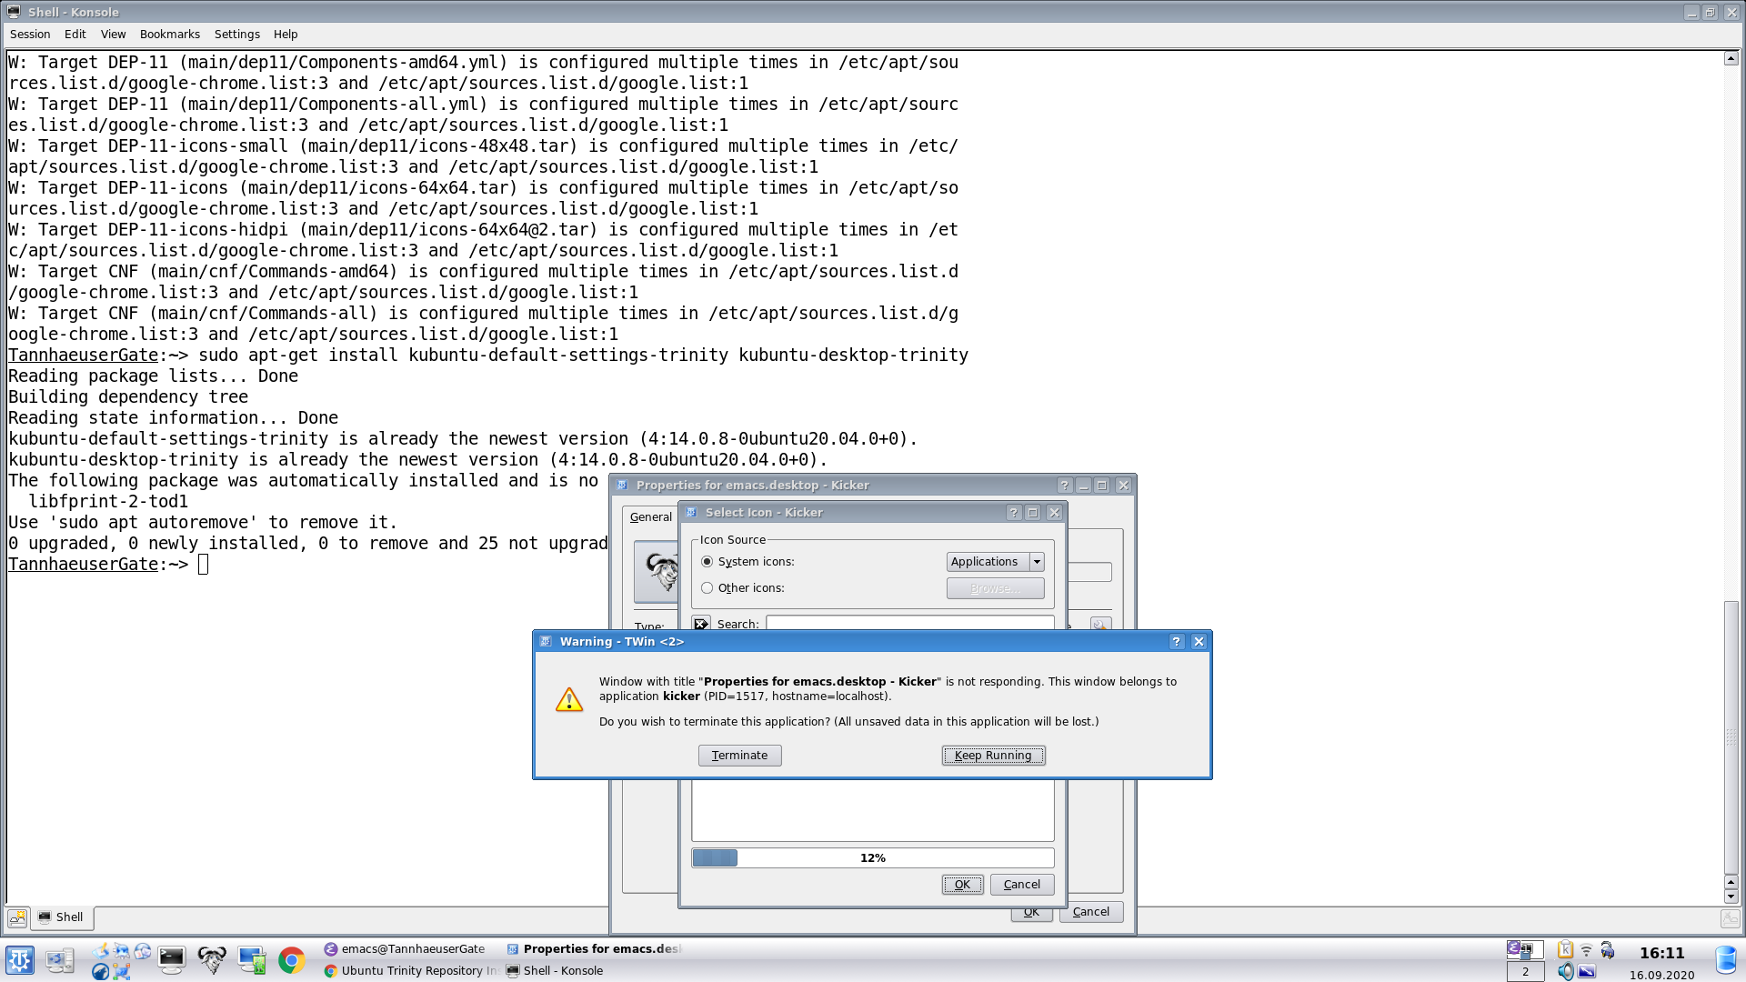Click the new session icon in Konsole tab bar

(17, 917)
